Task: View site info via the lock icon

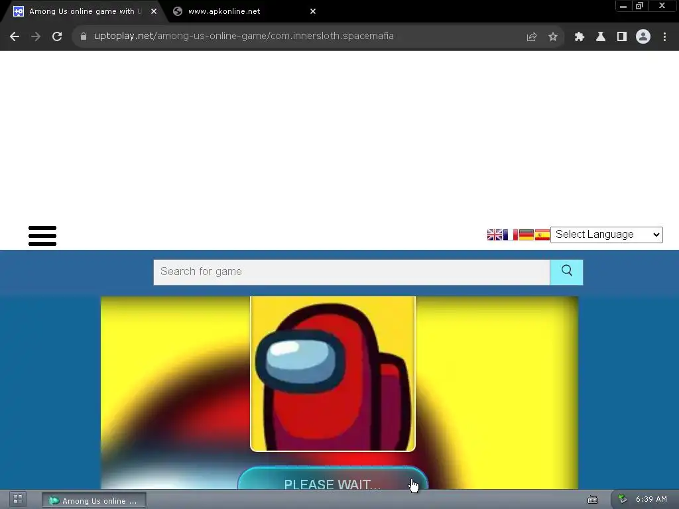Action: click(84, 36)
